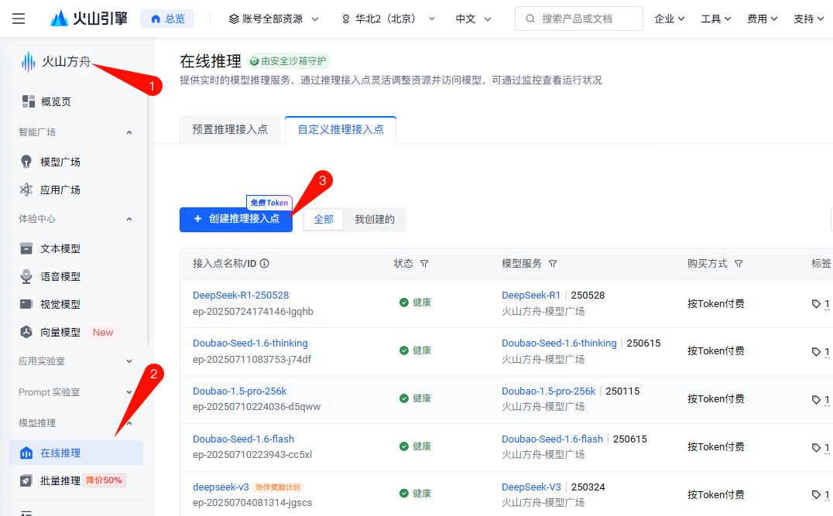Go to 总览 home button

[167, 19]
